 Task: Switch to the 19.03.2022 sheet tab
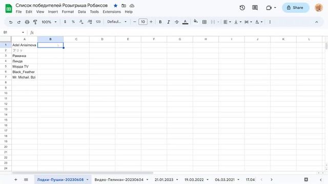(x=194, y=179)
